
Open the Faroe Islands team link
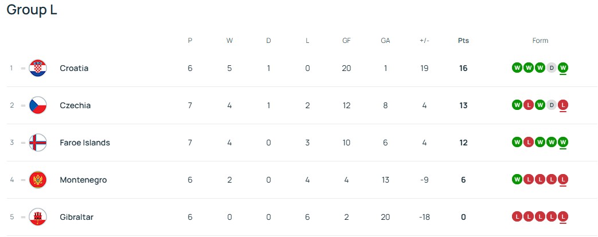tap(85, 143)
